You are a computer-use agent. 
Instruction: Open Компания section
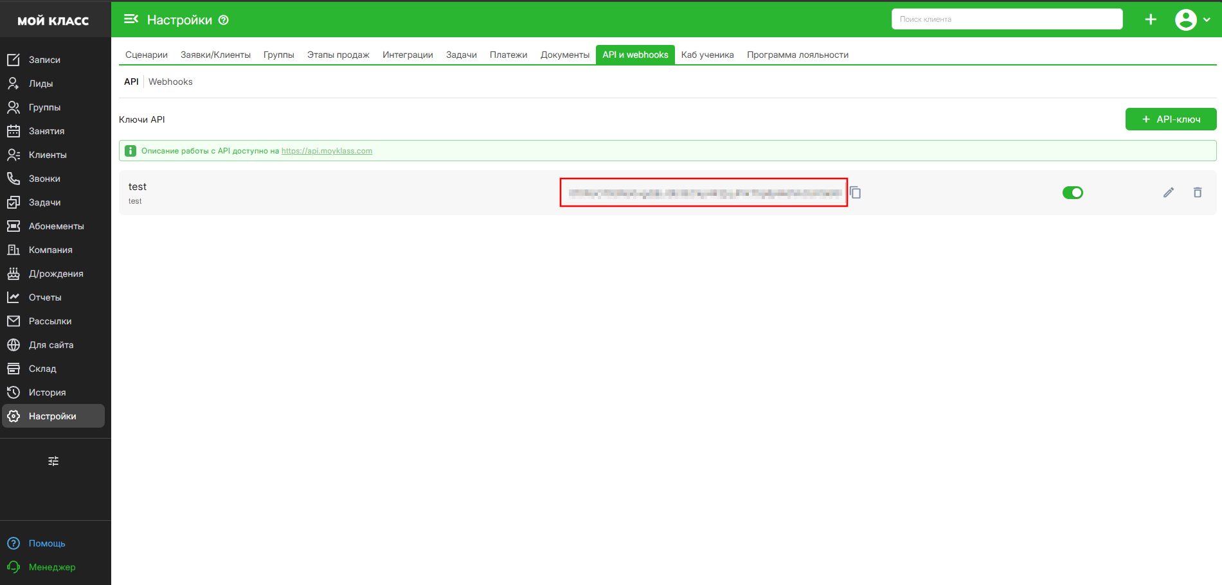(53, 250)
